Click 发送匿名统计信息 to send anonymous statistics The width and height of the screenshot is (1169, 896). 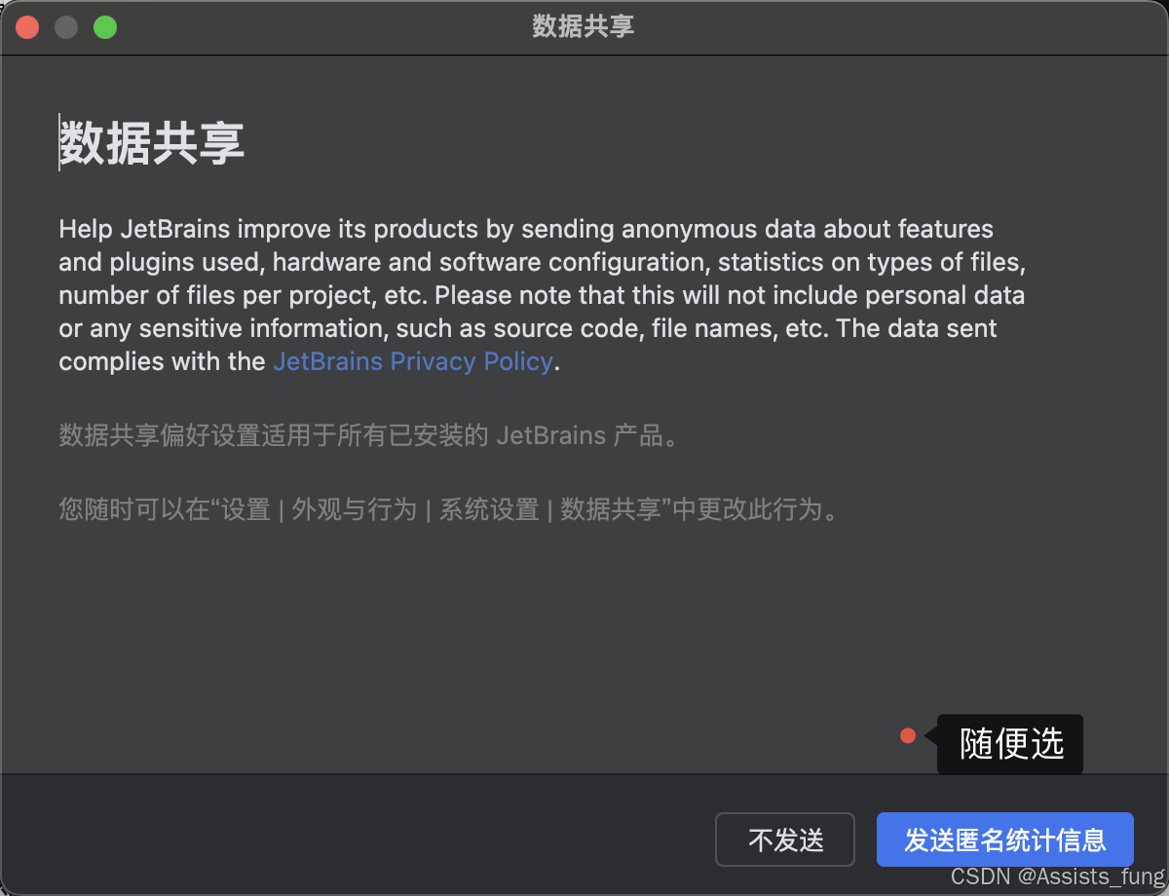tap(1004, 840)
